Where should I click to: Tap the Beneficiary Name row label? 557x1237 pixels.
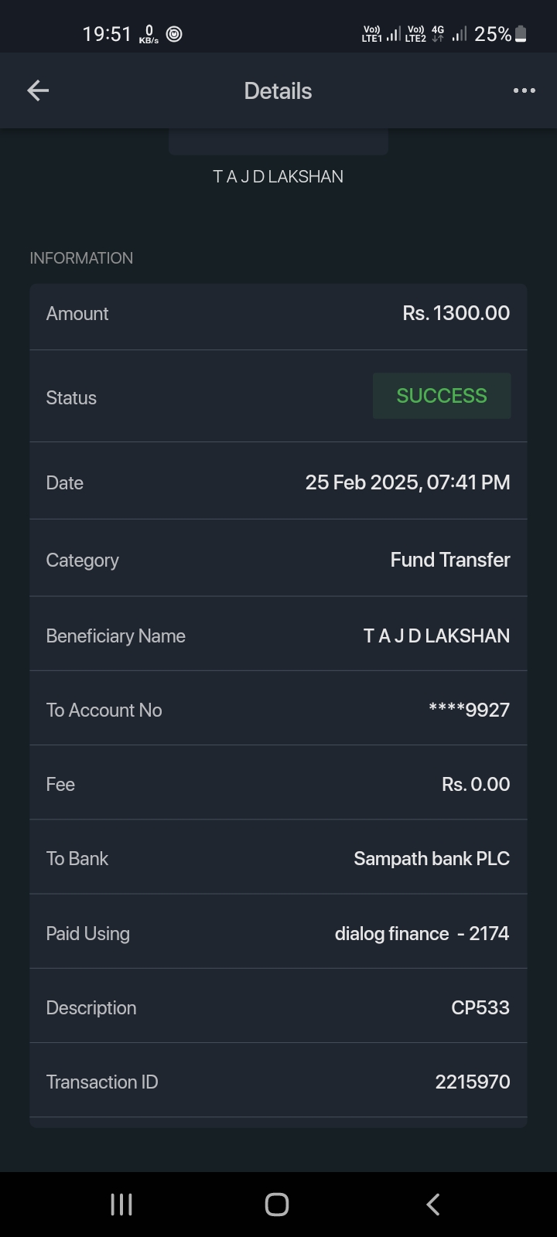pyautogui.click(x=116, y=636)
